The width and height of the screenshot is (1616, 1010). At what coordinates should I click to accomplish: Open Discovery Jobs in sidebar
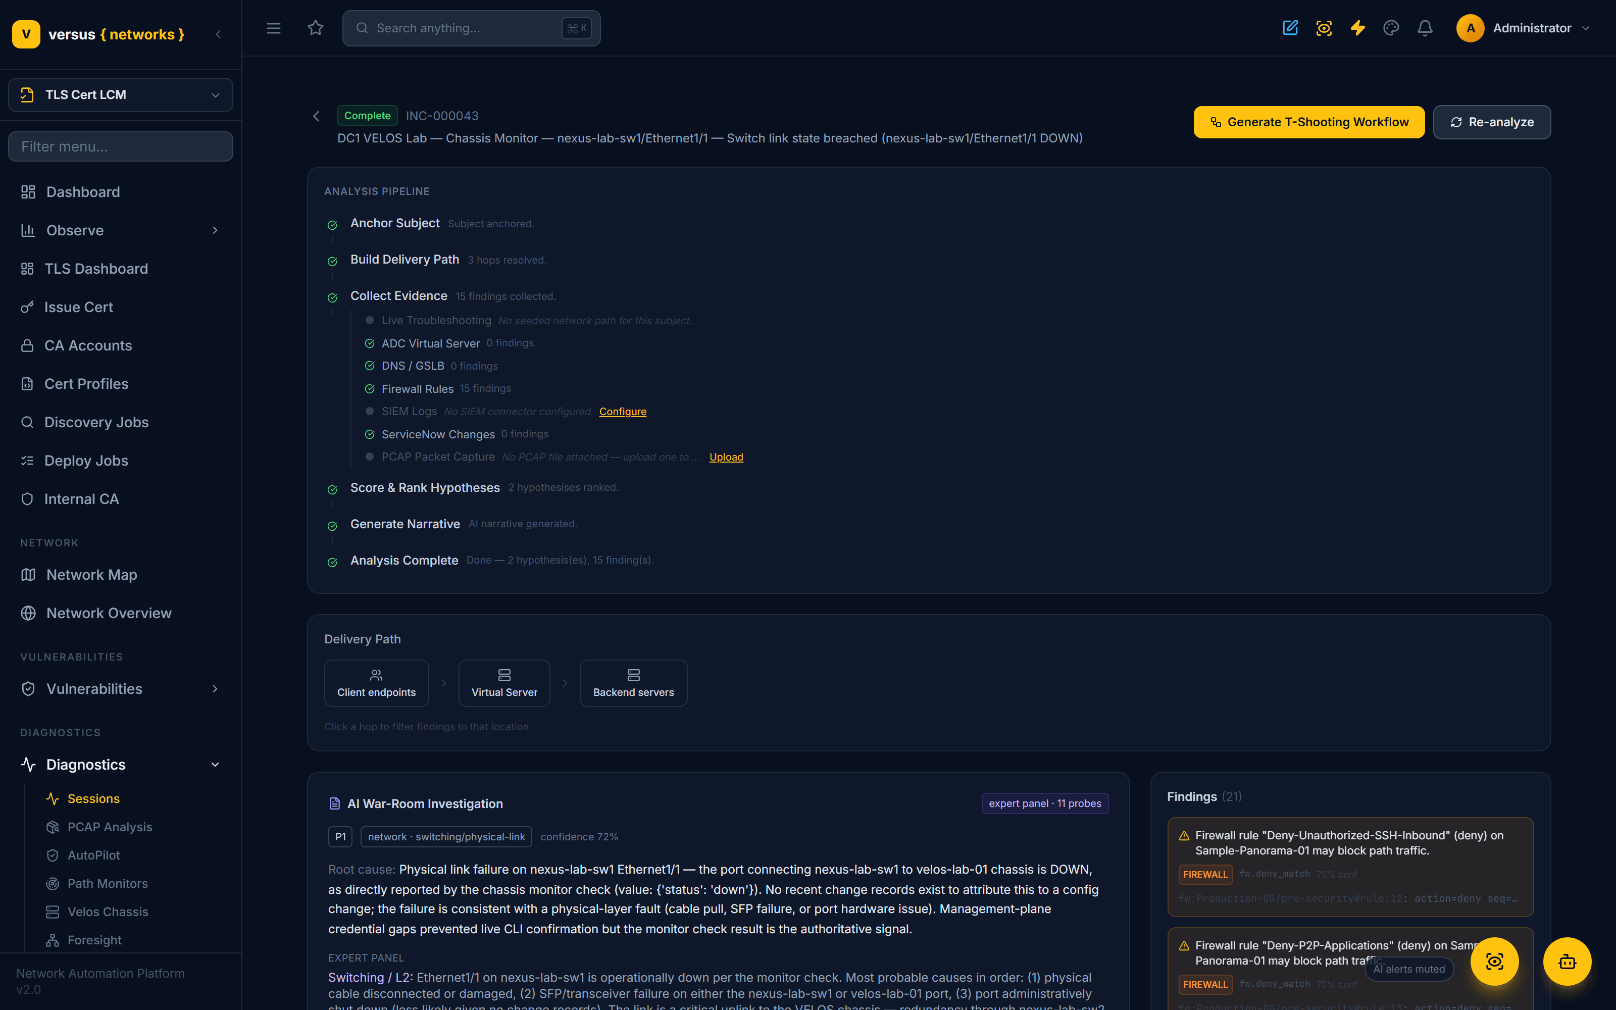(x=120, y=422)
